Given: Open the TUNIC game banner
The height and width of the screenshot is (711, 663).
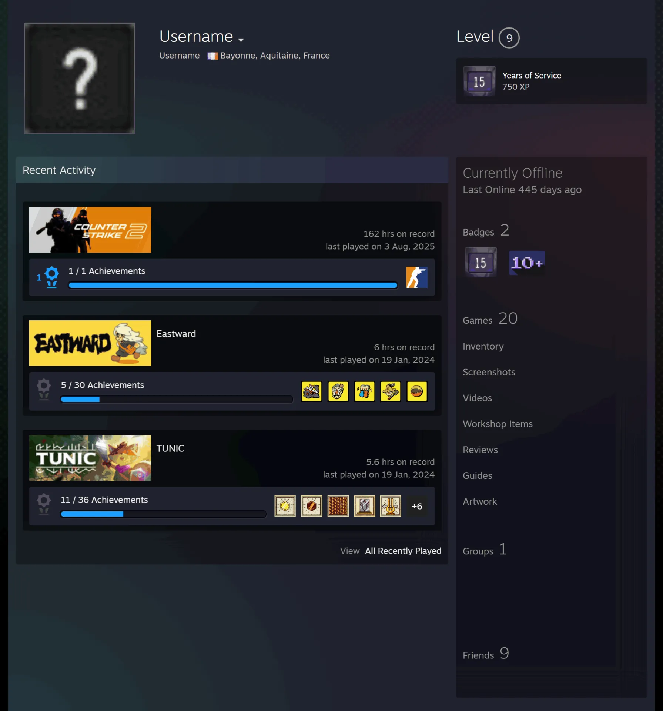Looking at the screenshot, I should coord(90,458).
